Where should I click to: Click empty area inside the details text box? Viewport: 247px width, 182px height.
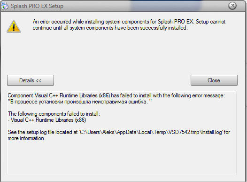tap(122, 158)
